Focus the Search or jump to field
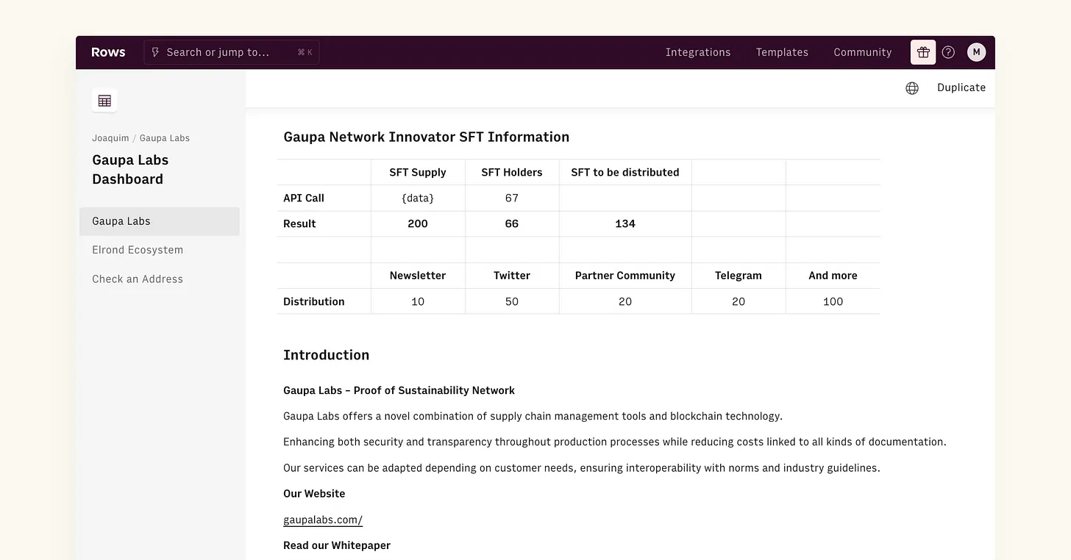The height and width of the screenshot is (560, 1071). pyautogui.click(x=232, y=52)
